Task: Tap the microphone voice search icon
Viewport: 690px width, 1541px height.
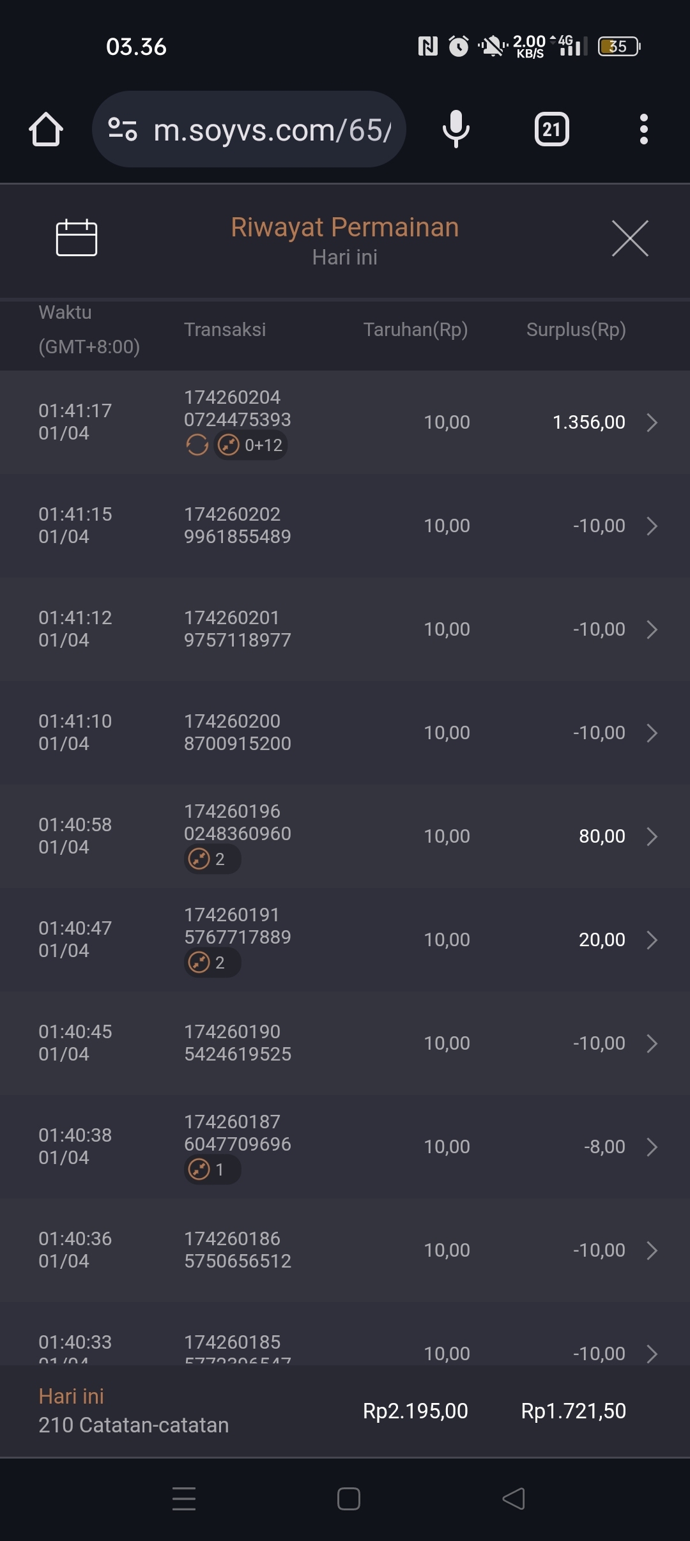Action: coord(456,129)
